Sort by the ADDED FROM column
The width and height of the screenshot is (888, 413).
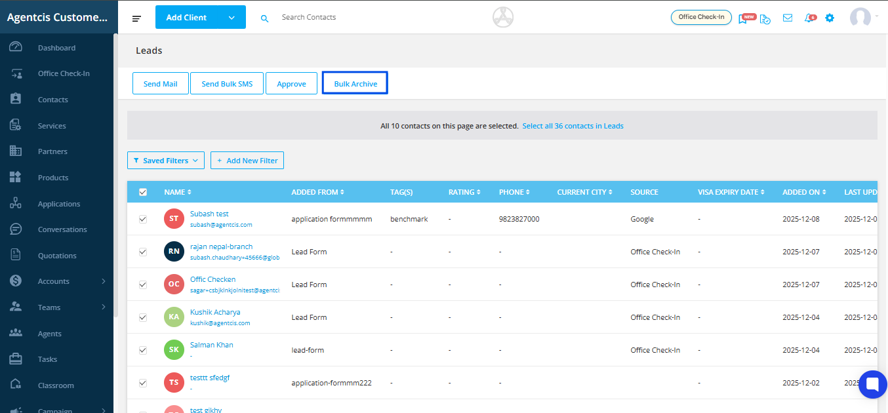click(317, 192)
